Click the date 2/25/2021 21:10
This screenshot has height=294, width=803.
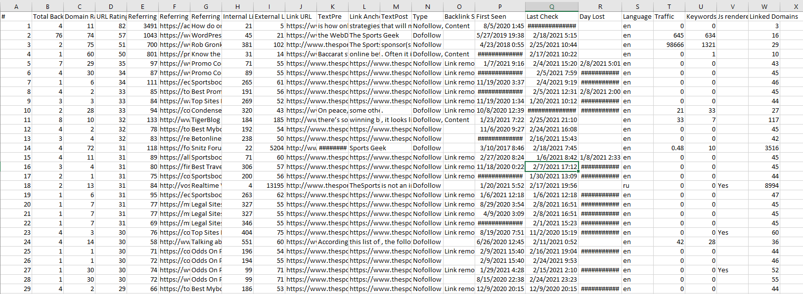tap(552, 120)
